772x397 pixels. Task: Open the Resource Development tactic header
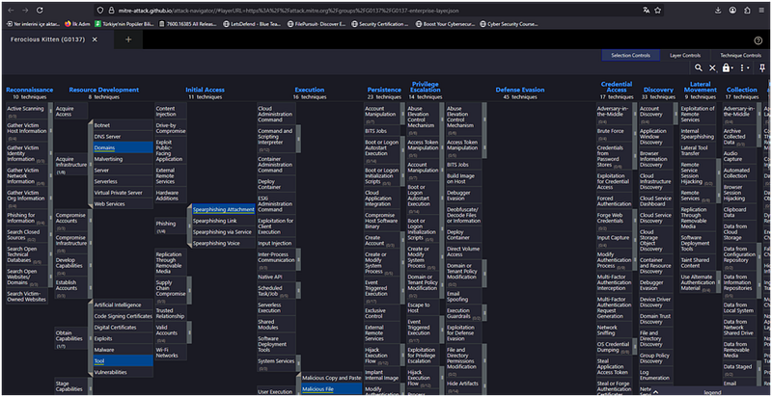click(x=104, y=90)
